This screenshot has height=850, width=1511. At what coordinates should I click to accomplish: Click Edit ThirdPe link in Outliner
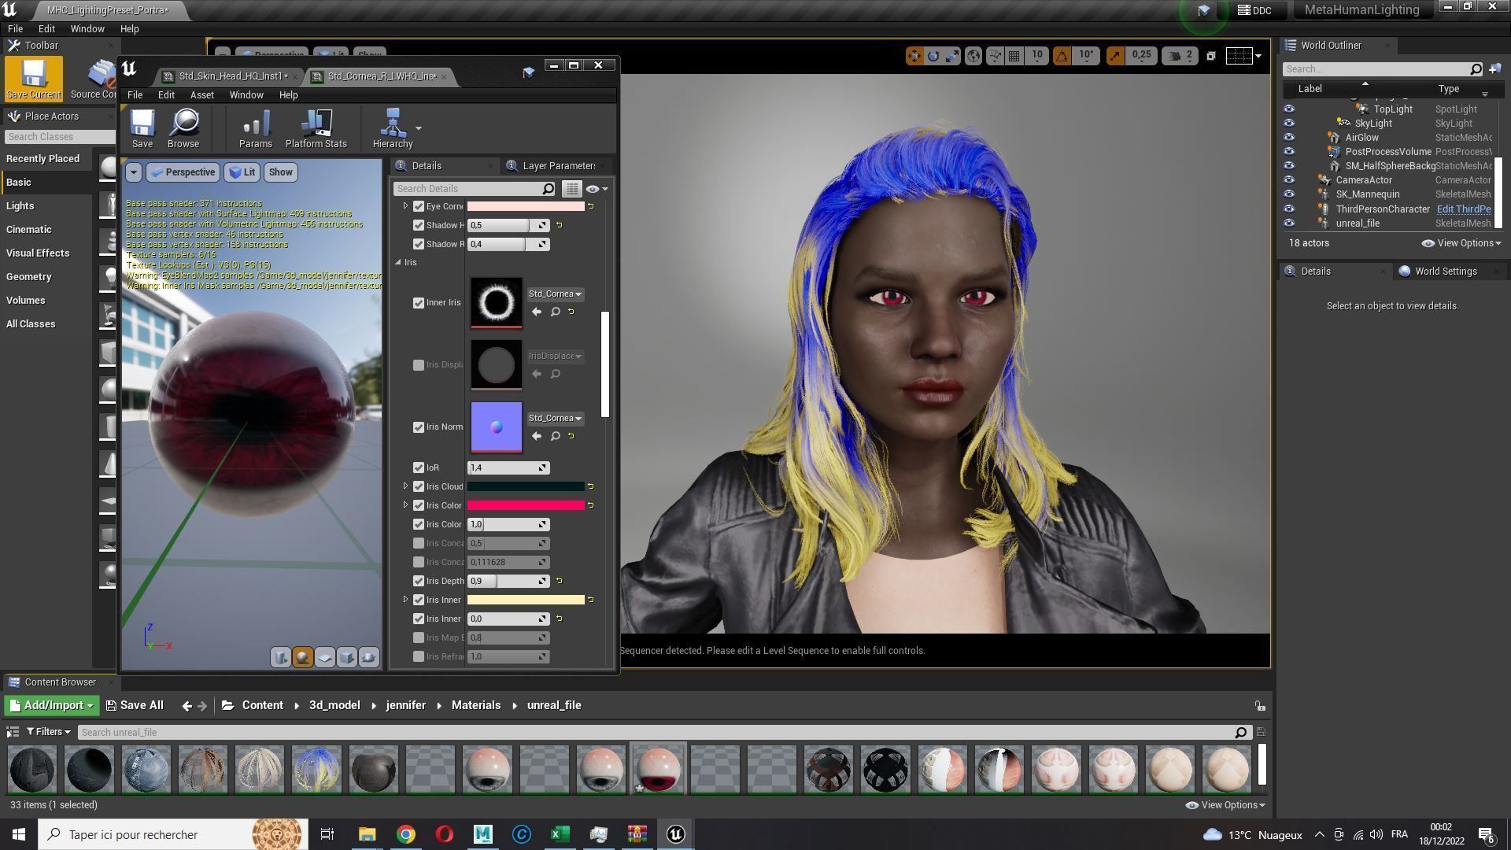tap(1464, 209)
